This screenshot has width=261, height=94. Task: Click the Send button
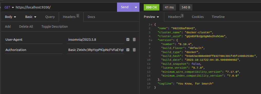[125, 7]
